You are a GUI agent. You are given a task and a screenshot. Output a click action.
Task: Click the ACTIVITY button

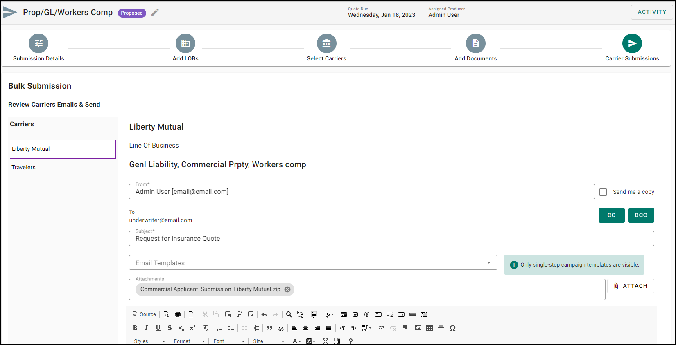tap(652, 12)
